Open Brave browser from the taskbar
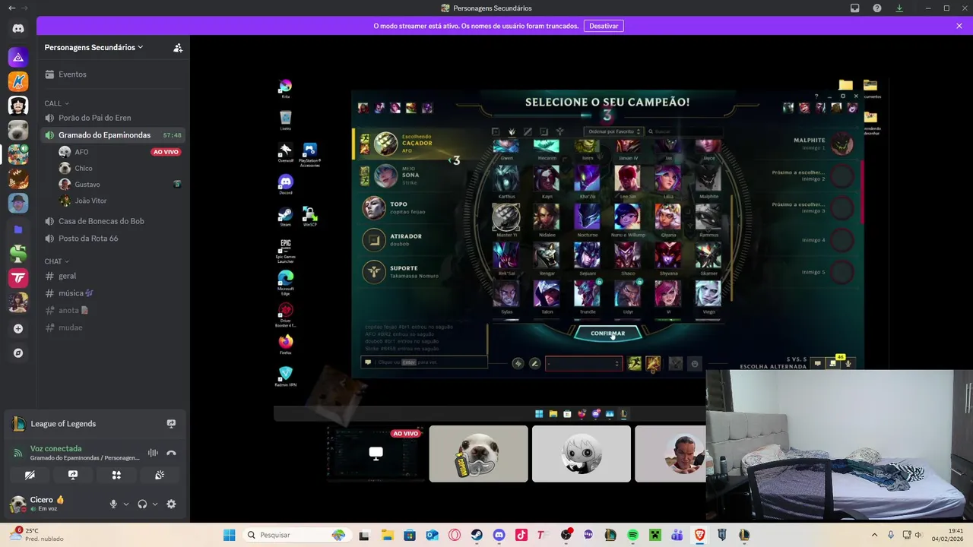Image resolution: width=973 pixels, height=547 pixels. click(699, 535)
